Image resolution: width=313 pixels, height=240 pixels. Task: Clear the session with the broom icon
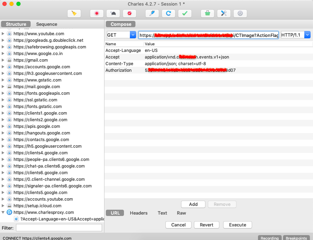(74, 13)
